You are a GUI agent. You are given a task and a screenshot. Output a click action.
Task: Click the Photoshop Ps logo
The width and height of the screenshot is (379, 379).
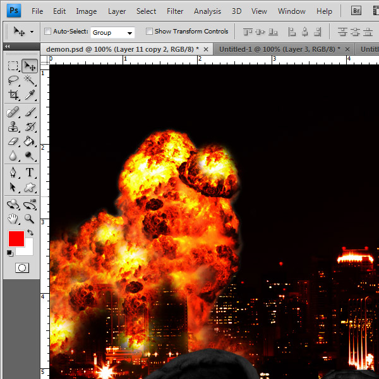tap(14, 11)
